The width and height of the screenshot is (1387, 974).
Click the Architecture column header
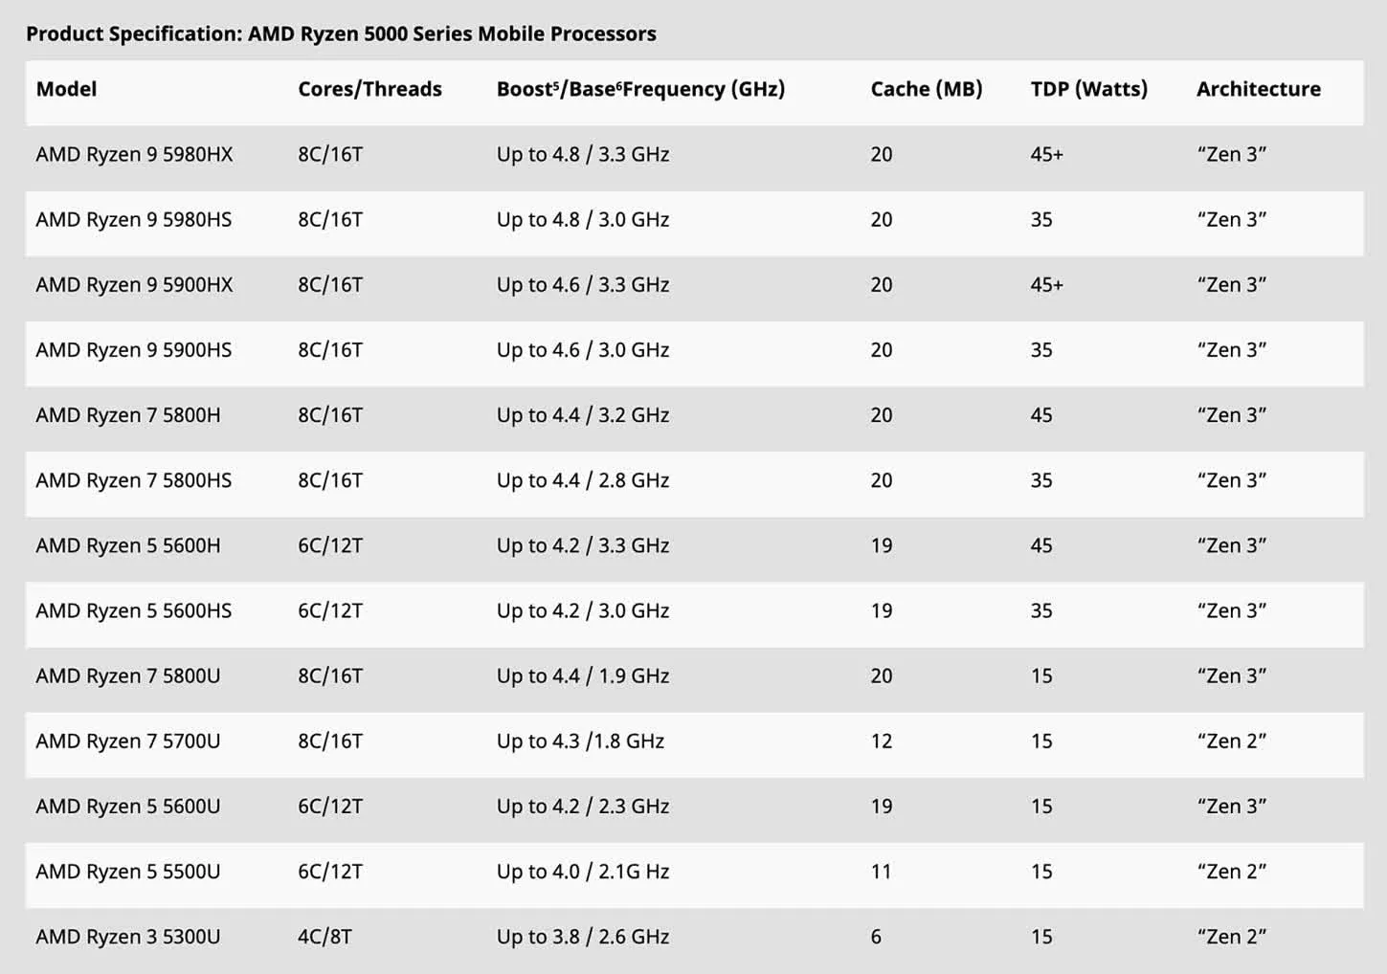1258,89
